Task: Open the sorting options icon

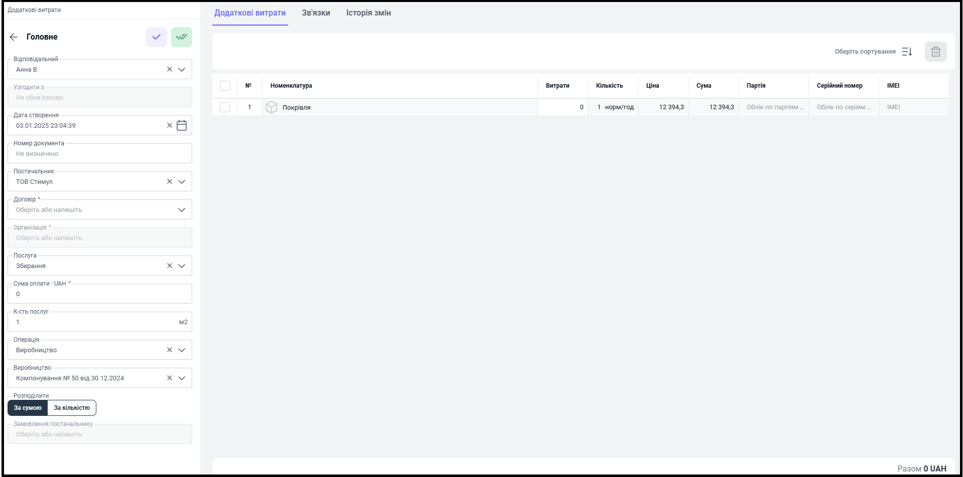Action: click(907, 52)
